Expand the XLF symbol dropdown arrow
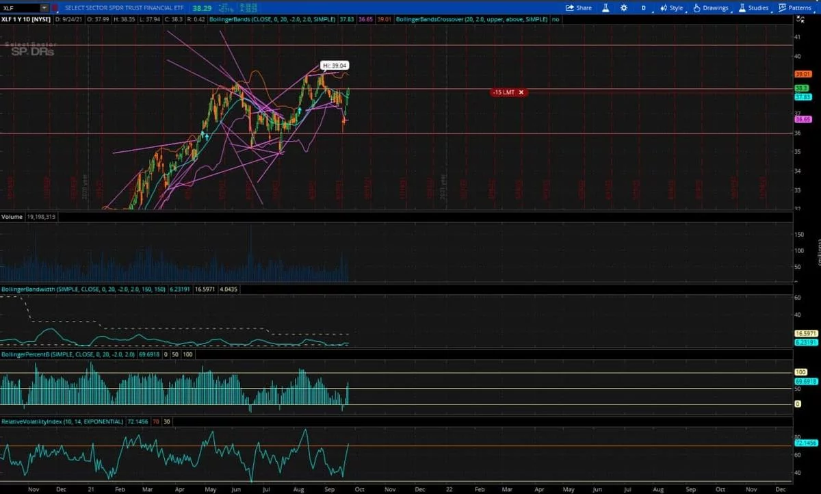Image resolution: width=821 pixels, height=494 pixels. click(44, 8)
